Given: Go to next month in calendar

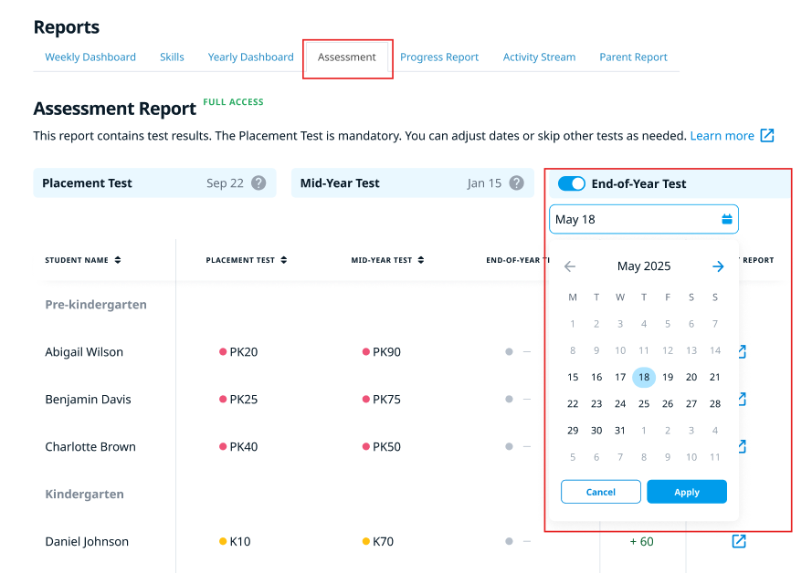Looking at the screenshot, I should [718, 266].
